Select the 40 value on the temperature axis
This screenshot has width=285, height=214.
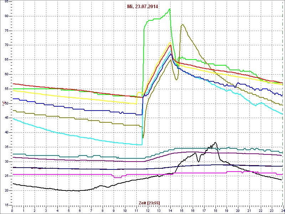click(6, 132)
